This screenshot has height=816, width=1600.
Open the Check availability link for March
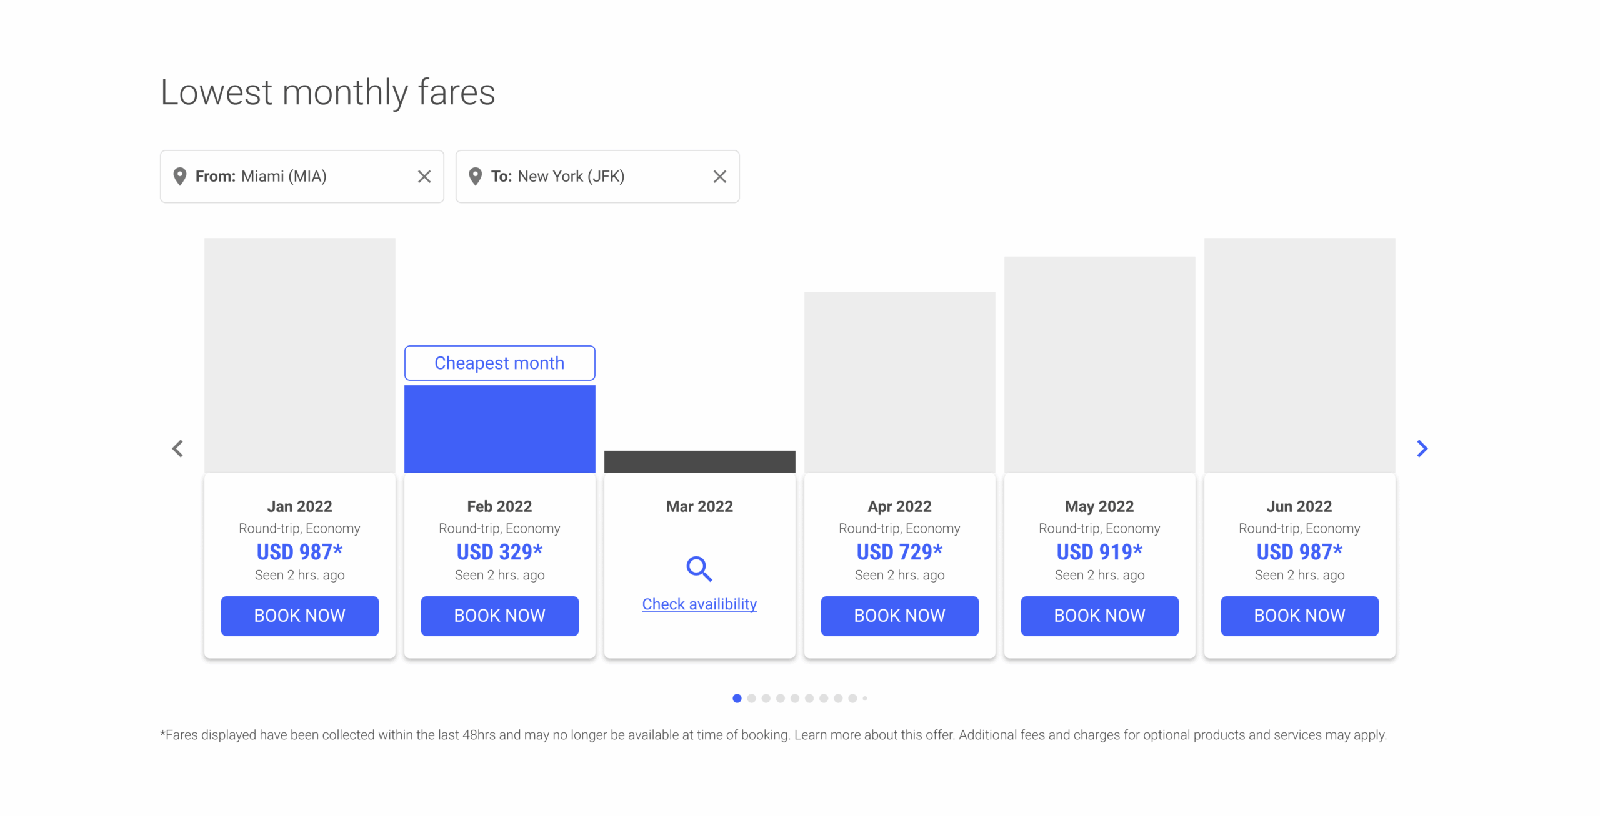tap(699, 604)
